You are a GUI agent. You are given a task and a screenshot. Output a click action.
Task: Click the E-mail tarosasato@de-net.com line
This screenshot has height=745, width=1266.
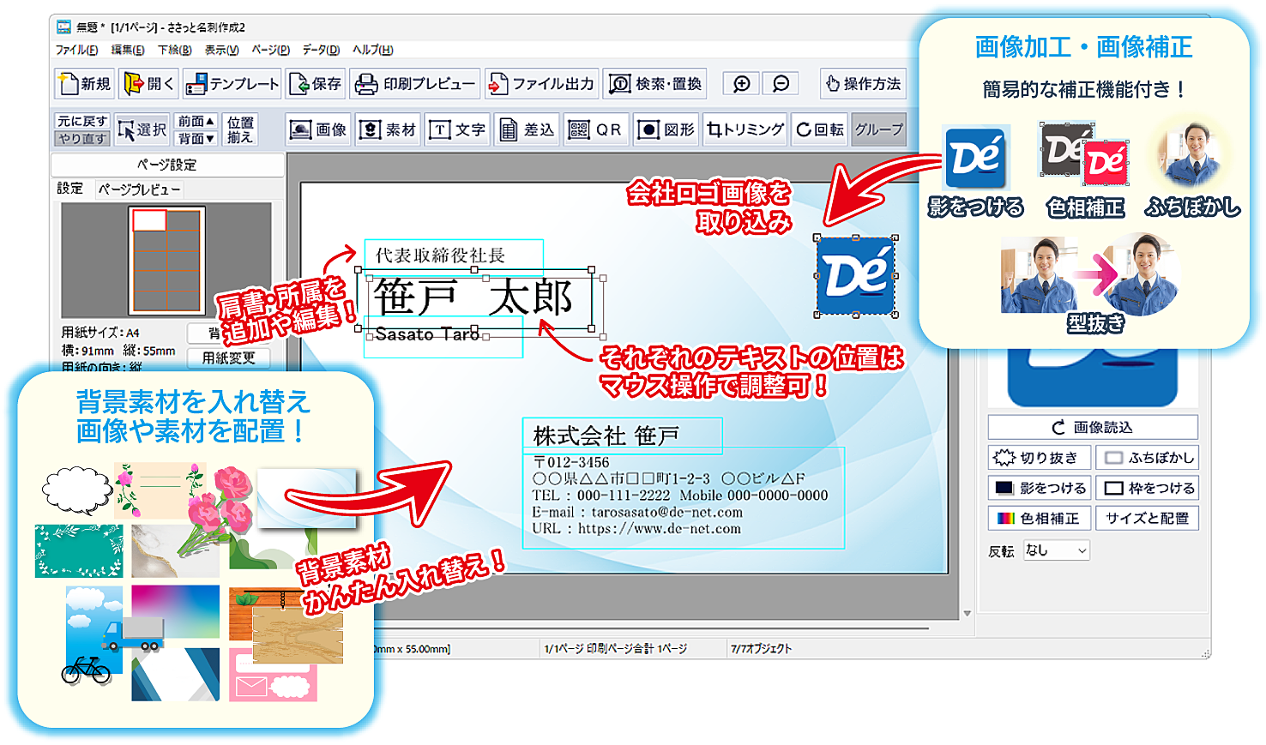point(637,513)
